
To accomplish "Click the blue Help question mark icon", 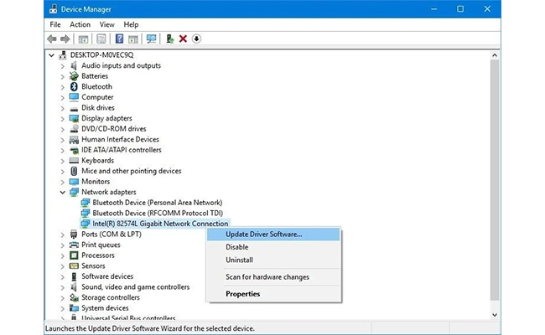I will [x=119, y=39].
